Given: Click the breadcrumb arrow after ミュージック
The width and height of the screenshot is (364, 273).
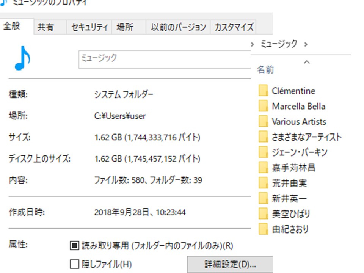Looking at the screenshot, I should [x=305, y=44].
